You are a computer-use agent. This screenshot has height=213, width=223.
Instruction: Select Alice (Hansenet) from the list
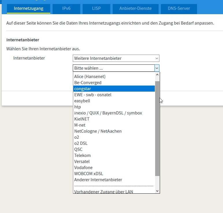point(114,77)
